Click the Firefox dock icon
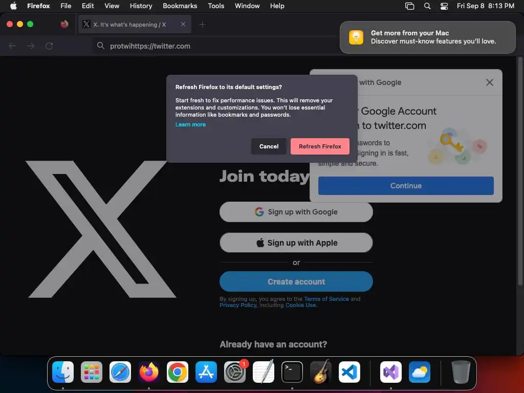This screenshot has height=393, width=524. [x=149, y=372]
